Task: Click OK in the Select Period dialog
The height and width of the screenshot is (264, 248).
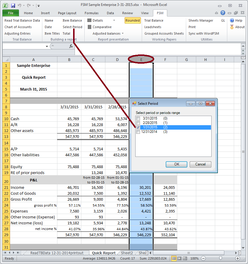Action: (176, 164)
